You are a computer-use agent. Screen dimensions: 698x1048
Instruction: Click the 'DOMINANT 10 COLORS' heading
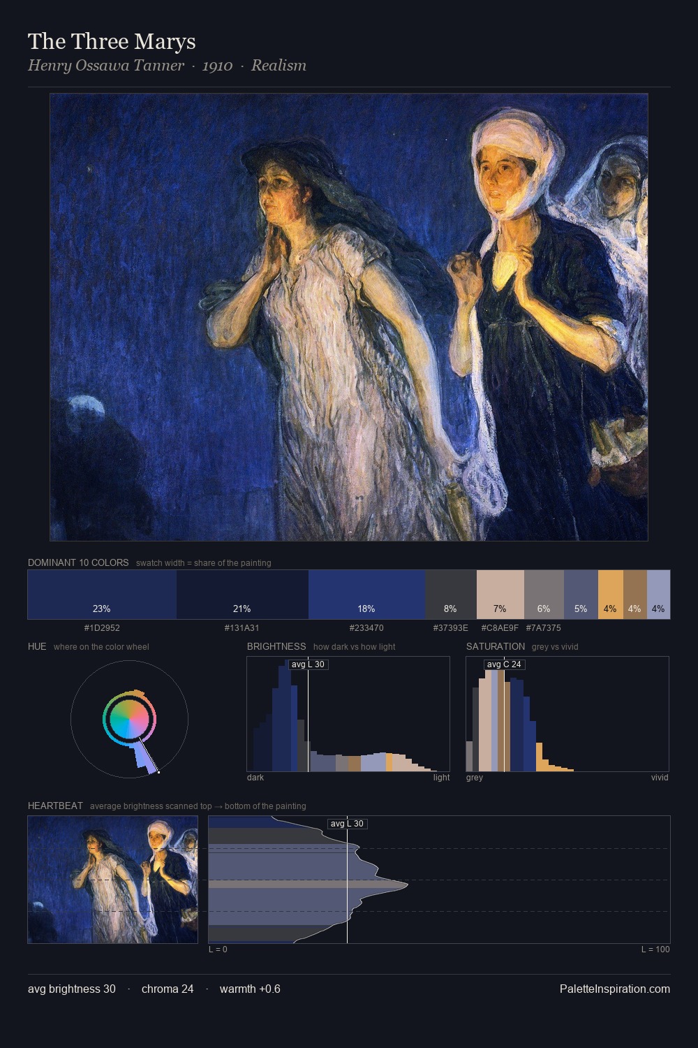78,563
